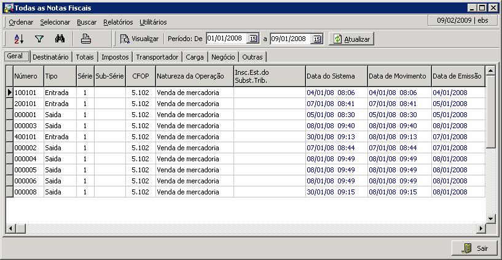Viewport: 502px width, 260px height.
Task: Click the Visualizar preview button
Action: pos(139,39)
